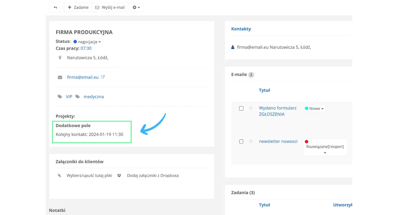Image resolution: width=398 pixels, height=215 pixels.
Task: Open Wysłano formularz ZGŁOSZENIA email
Action: click(278, 111)
